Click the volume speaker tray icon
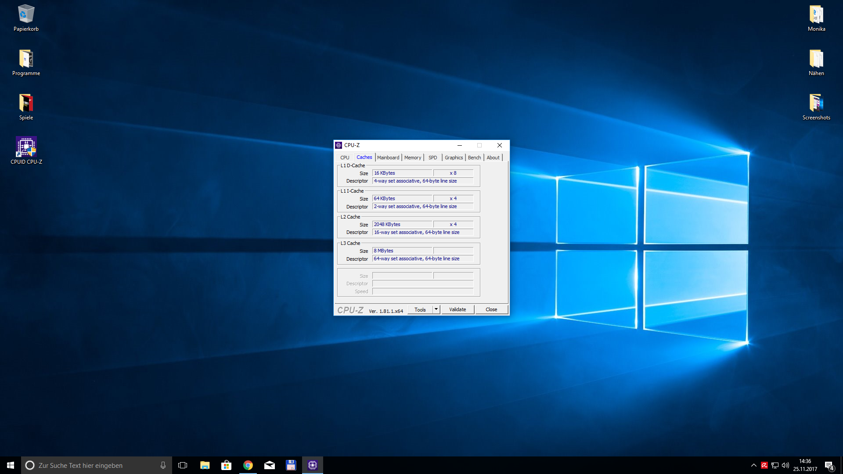 tap(785, 465)
